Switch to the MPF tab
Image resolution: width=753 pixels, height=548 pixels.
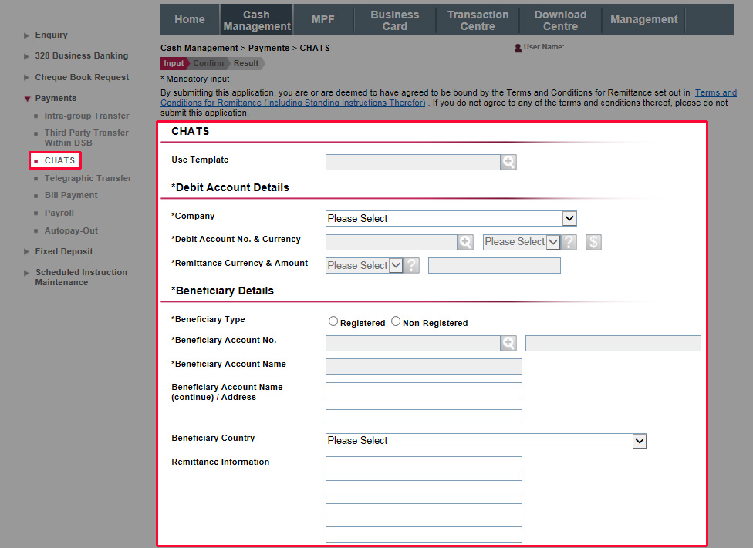pyautogui.click(x=322, y=20)
